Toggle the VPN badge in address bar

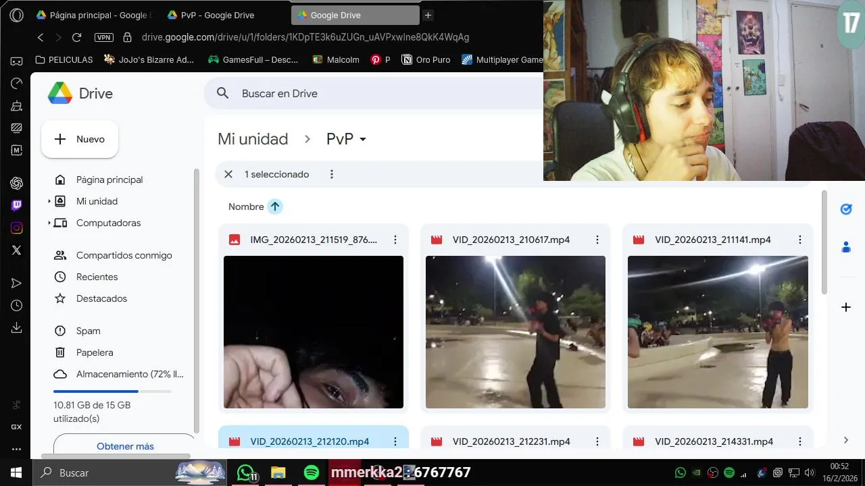click(x=104, y=37)
